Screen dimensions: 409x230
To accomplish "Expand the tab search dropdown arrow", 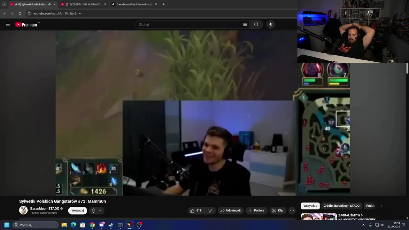I will tap(4, 4).
